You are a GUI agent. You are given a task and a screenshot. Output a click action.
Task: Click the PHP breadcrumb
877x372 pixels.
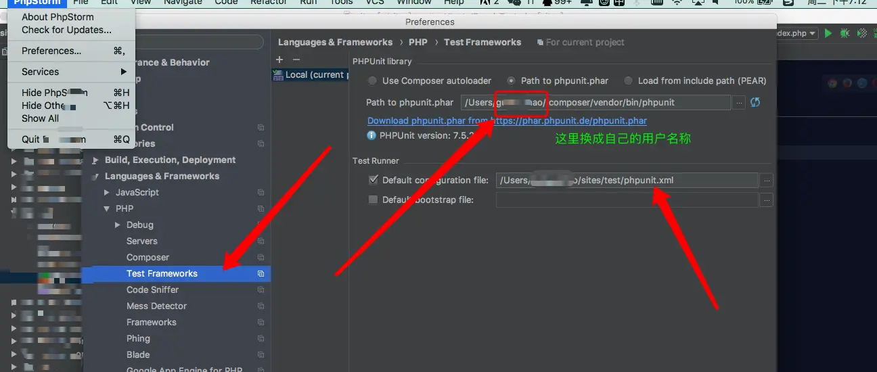pos(418,42)
